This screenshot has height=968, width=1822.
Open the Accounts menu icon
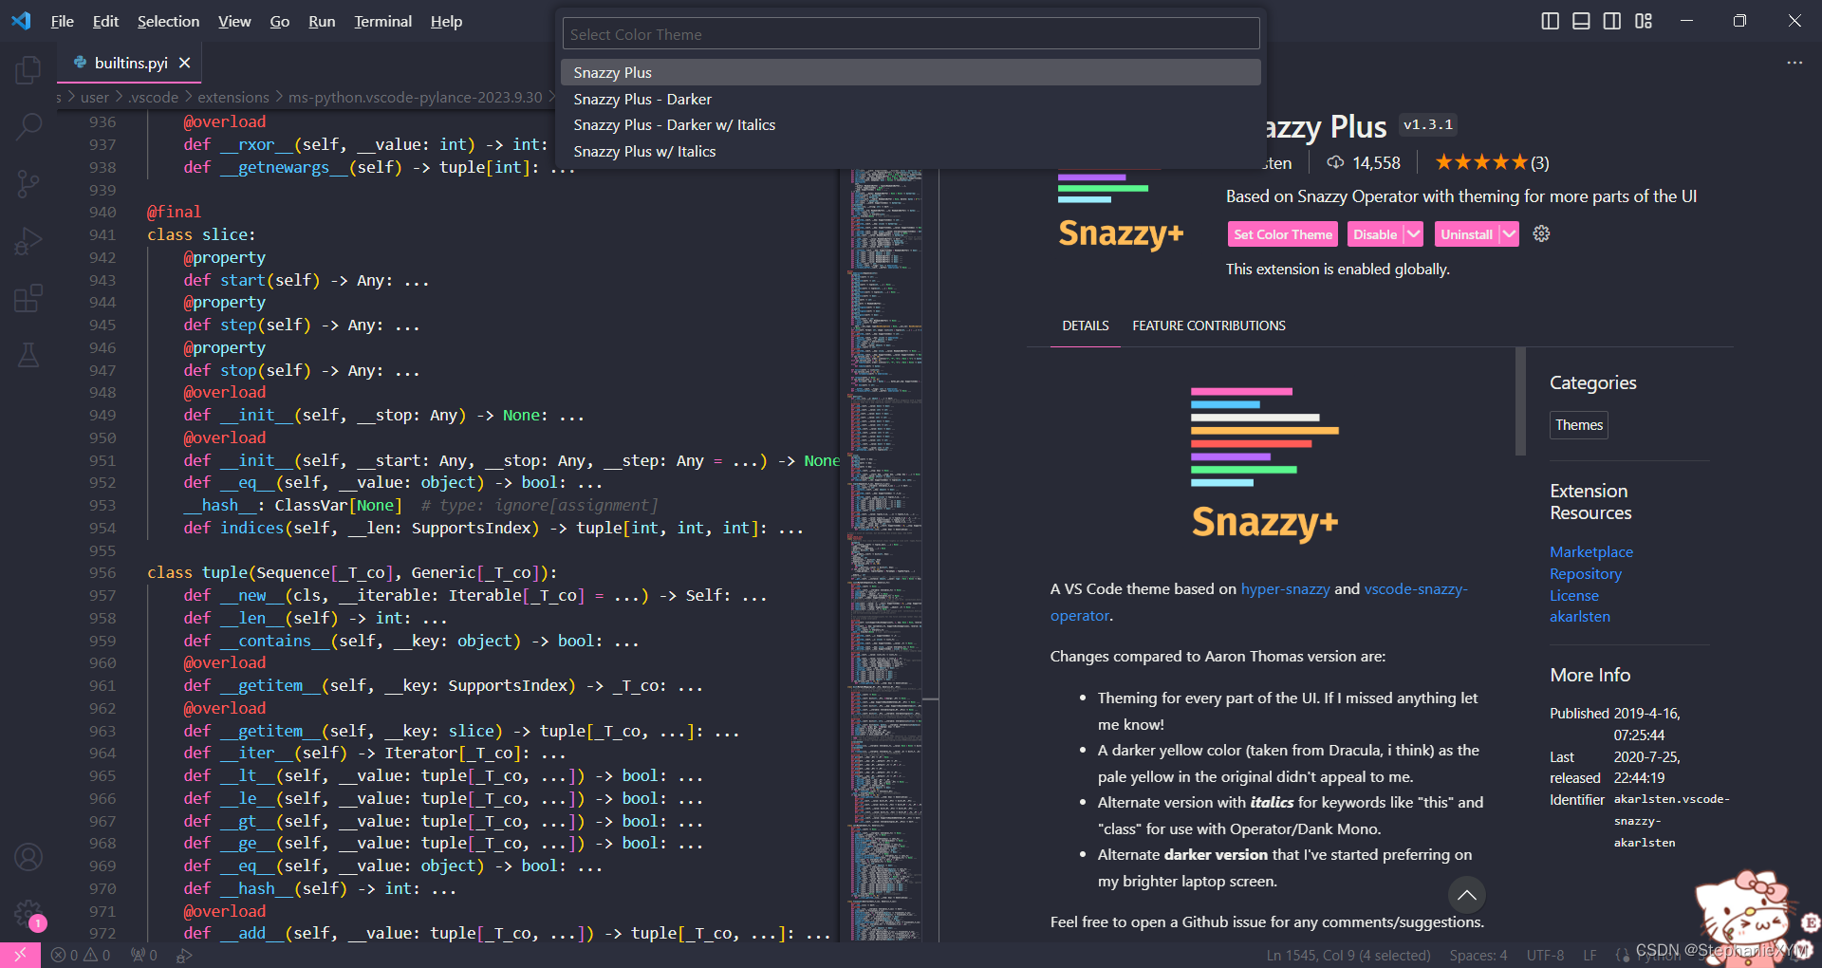tap(28, 857)
